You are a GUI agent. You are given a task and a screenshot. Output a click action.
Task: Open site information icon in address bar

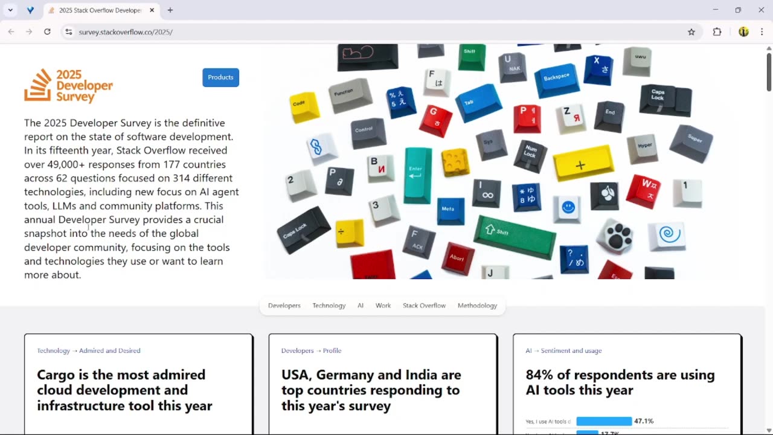coord(68,32)
